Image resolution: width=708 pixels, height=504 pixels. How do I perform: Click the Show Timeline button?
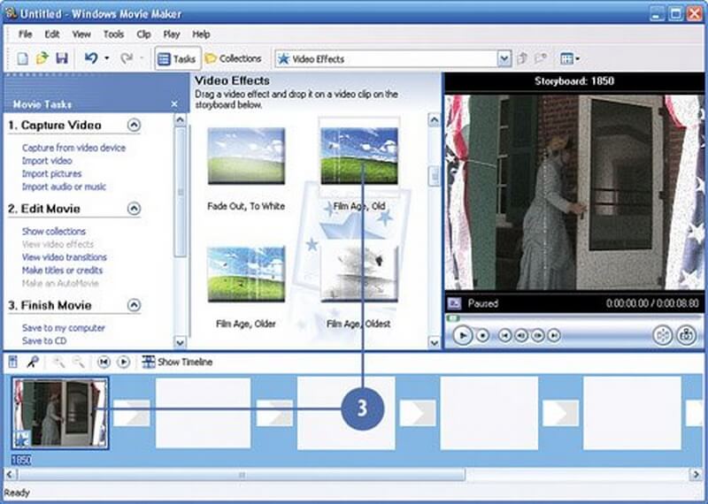pos(177,362)
